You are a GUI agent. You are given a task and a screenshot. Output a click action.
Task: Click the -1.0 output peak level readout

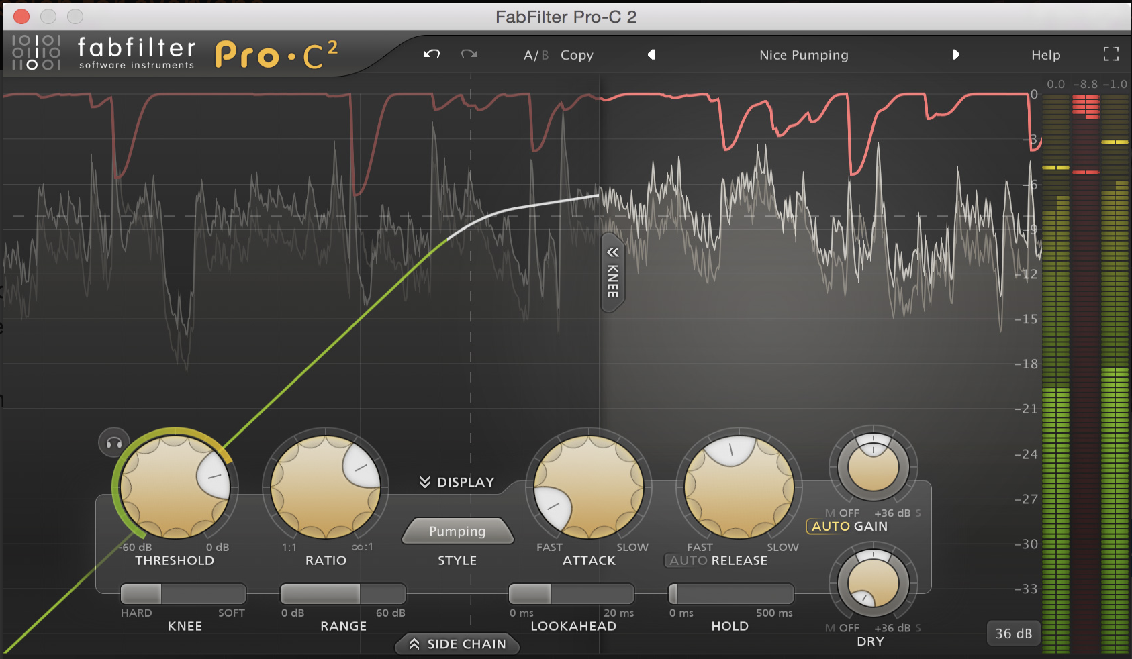click(1115, 84)
